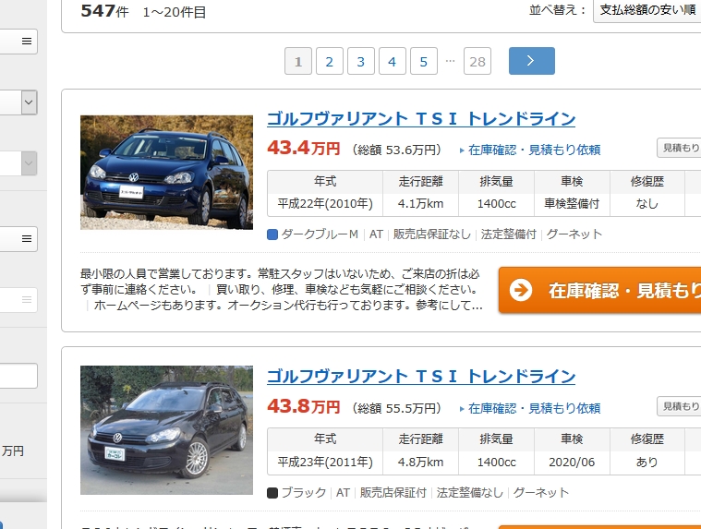Click the dealer comment paragraph starting 最小限の人員
This screenshot has width=701, height=529.
pos(282,290)
